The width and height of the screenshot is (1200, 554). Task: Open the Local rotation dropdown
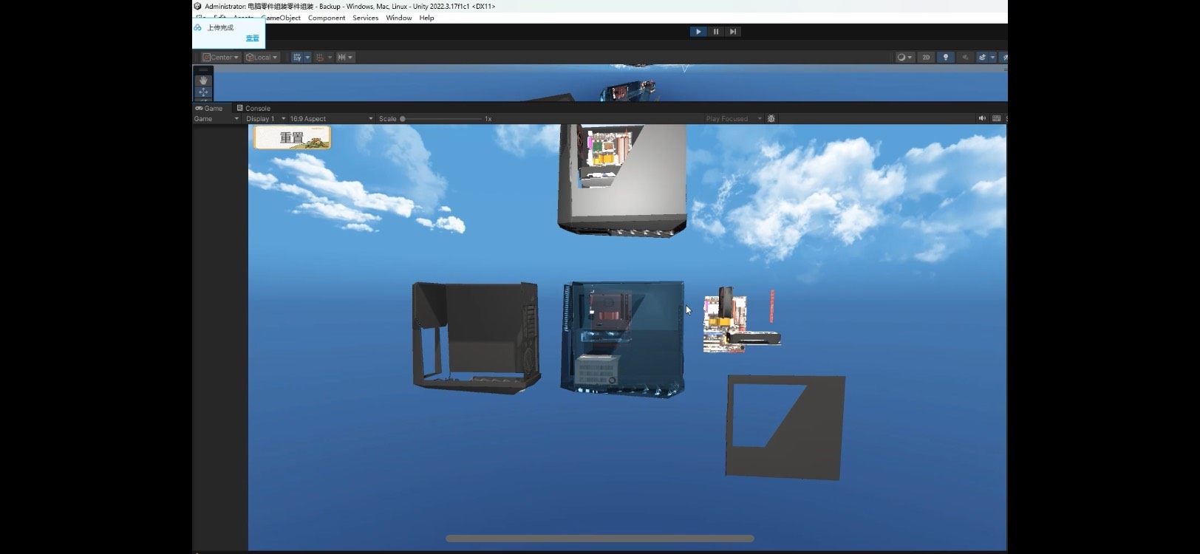[x=262, y=58]
